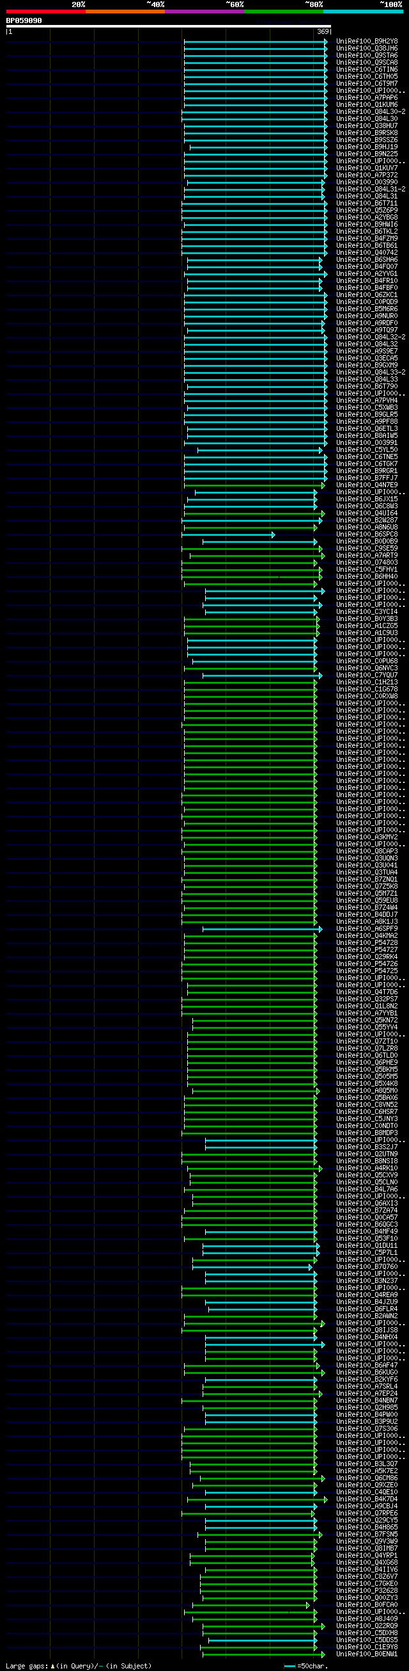Screen dimensions: 409x1671
Task: Select hit UniRef100_C1H213
Action: coord(367,682)
